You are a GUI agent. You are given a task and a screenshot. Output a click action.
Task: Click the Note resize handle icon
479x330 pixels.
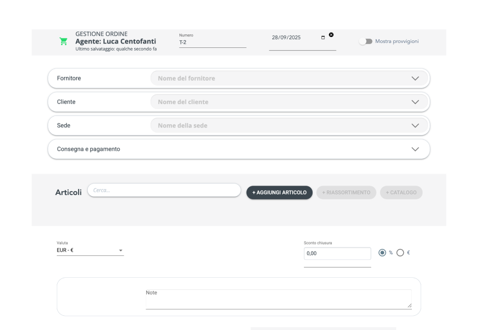tap(410, 306)
